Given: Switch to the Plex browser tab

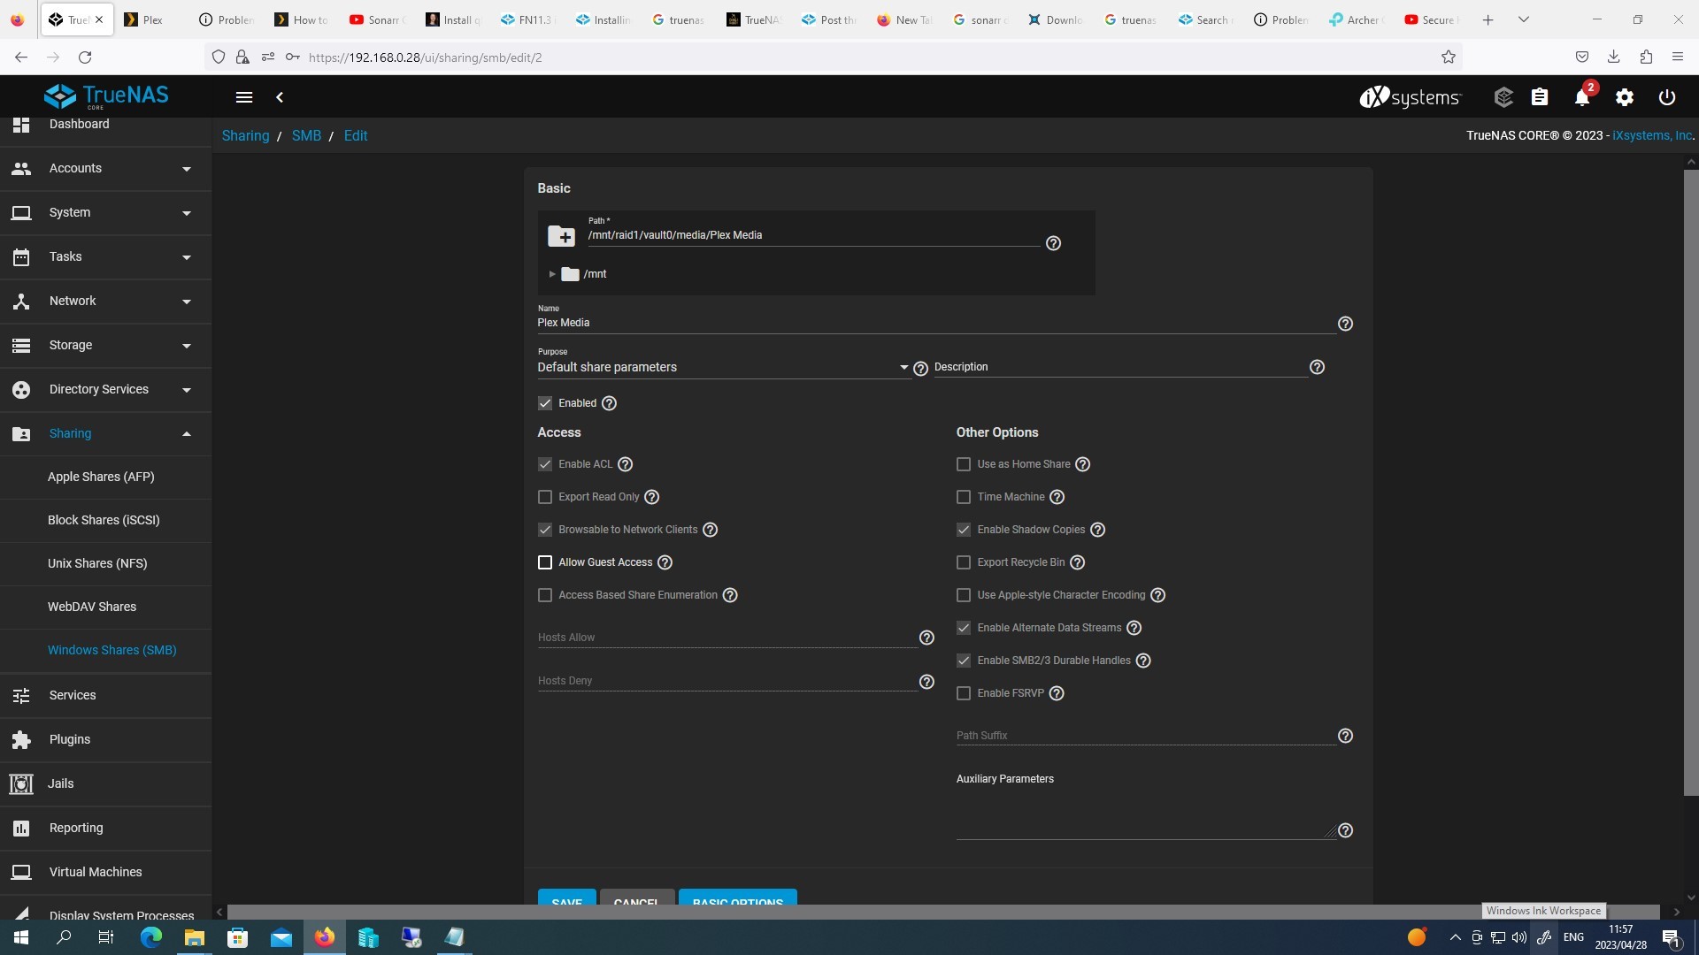Looking at the screenshot, I should tap(152, 19).
